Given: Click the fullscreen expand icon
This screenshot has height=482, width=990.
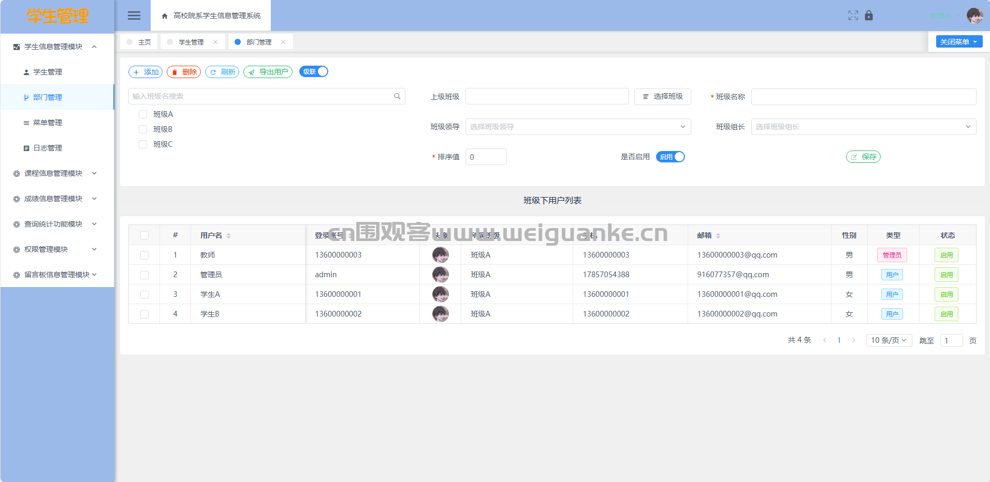Looking at the screenshot, I should pyautogui.click(x=853, y=16).
